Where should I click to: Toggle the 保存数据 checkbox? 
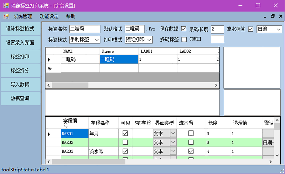pyautogui.click(x=184, y=29)
